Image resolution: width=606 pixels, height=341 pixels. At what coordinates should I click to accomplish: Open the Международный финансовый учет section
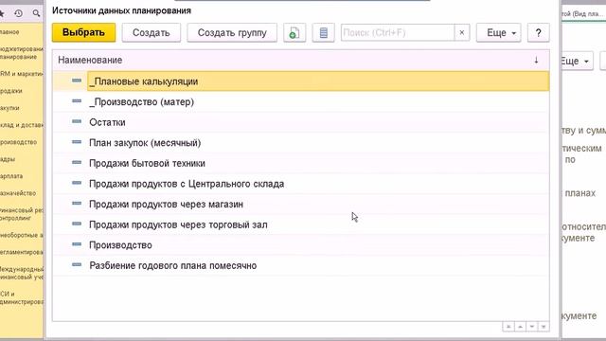[x=22, y=273]
